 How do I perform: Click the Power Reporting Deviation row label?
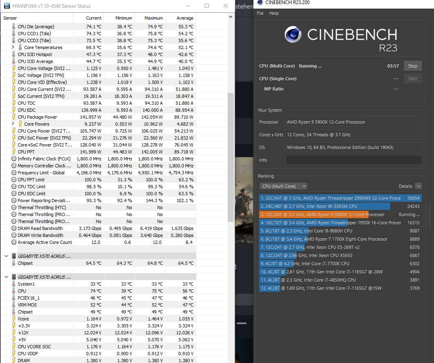pos(44,200)
